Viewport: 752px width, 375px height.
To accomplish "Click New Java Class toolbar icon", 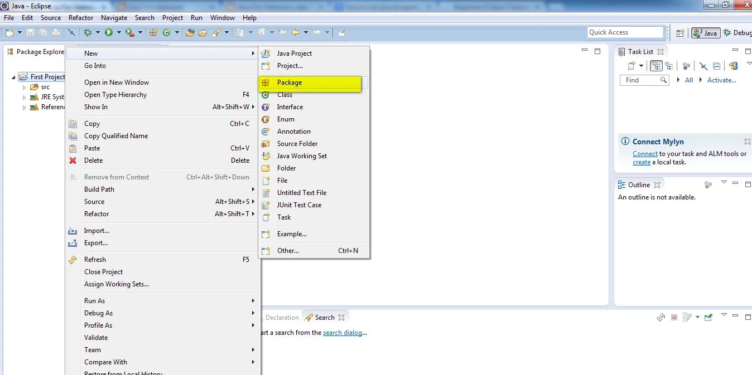I will click(x=166, y=32).
